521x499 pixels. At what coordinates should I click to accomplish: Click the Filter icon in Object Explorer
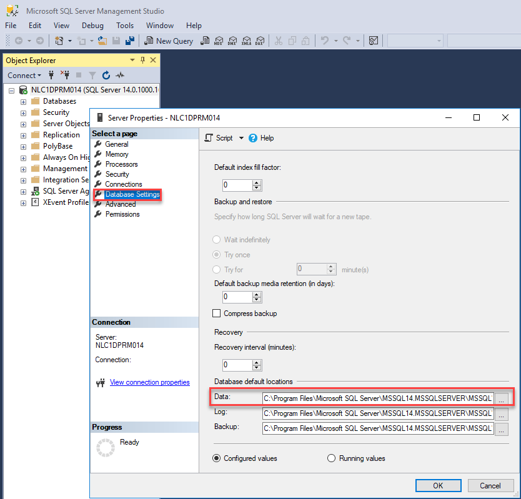(x=92, y=76)
